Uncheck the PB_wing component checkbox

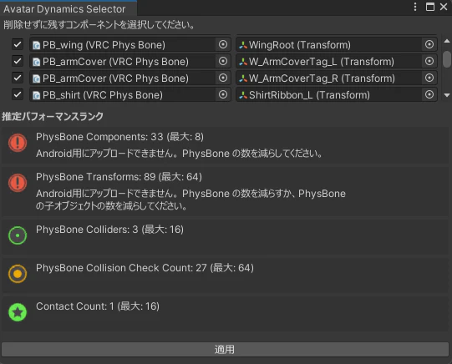[18, 44]
